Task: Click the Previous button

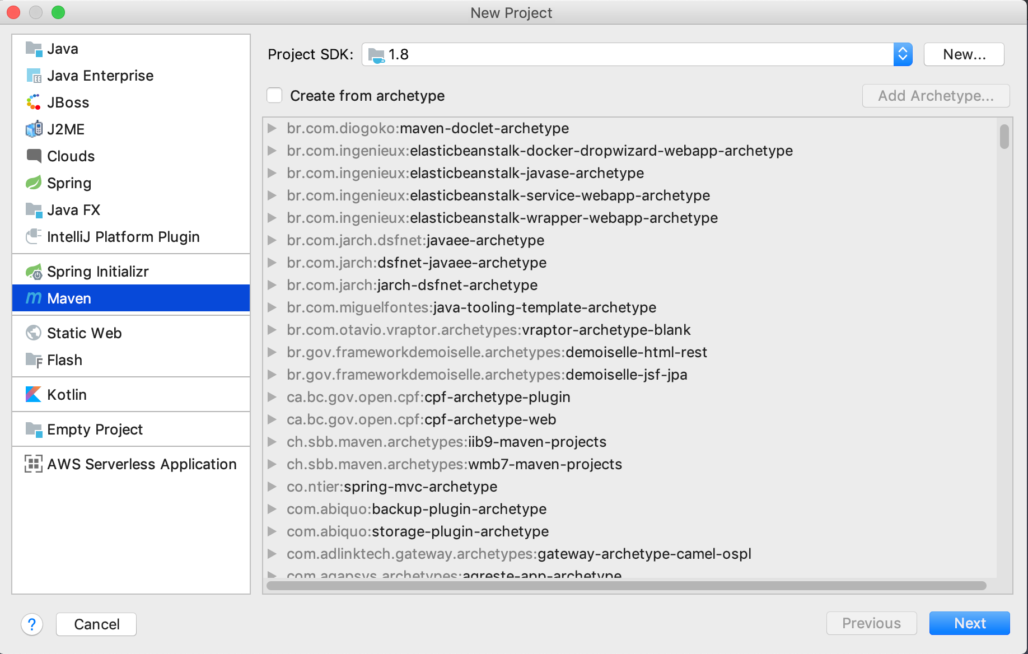Action: pyautogui.click(x=872, y=623)
